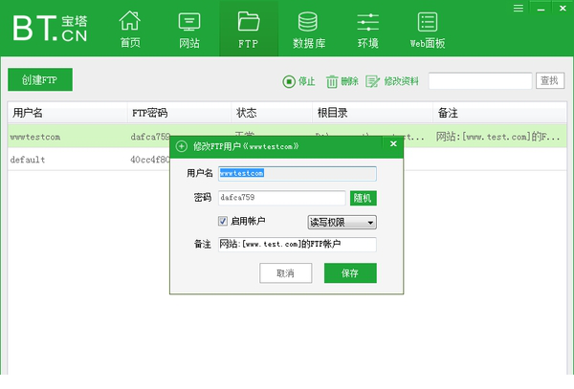
Task: Click the BT.CN logo
Action: coord(50,28)
